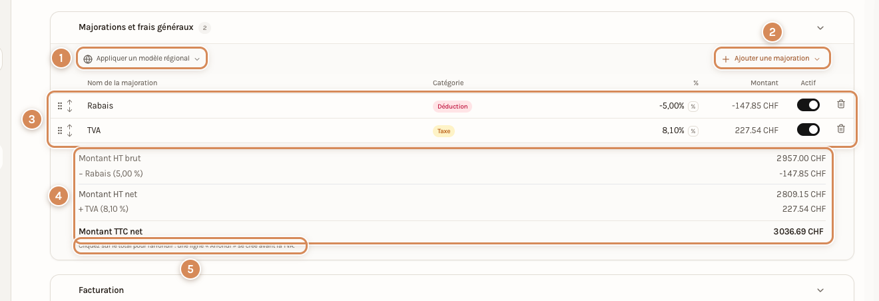Edit the -5,00% percentage value
Viewport: 879px width, 301px height.
tap(672, 106)
